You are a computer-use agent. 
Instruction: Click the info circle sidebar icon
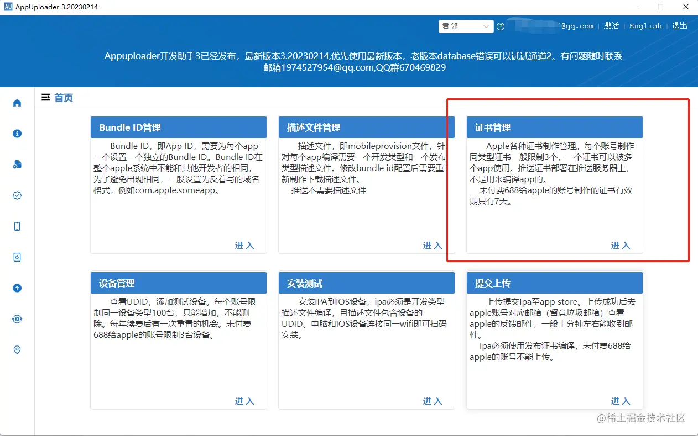coord(17,134)
